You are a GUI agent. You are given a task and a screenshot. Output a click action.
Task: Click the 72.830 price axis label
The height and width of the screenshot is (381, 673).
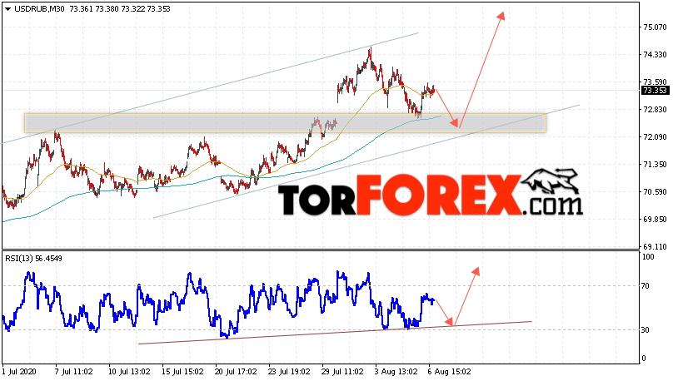[655, 109]
